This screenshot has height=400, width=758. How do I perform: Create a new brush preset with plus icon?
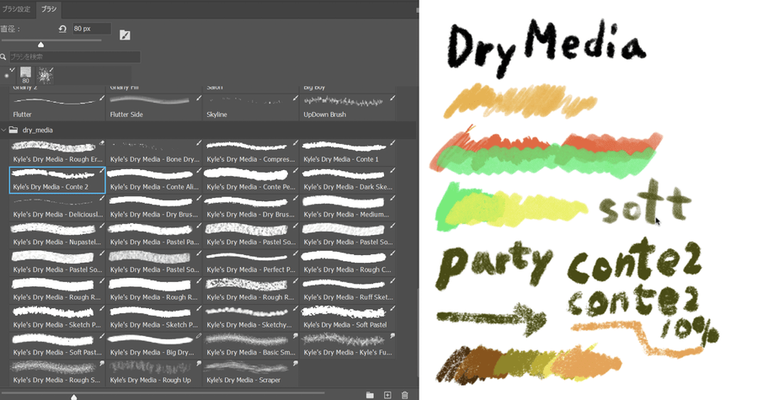pyautogui.click(x=387, y=395)
